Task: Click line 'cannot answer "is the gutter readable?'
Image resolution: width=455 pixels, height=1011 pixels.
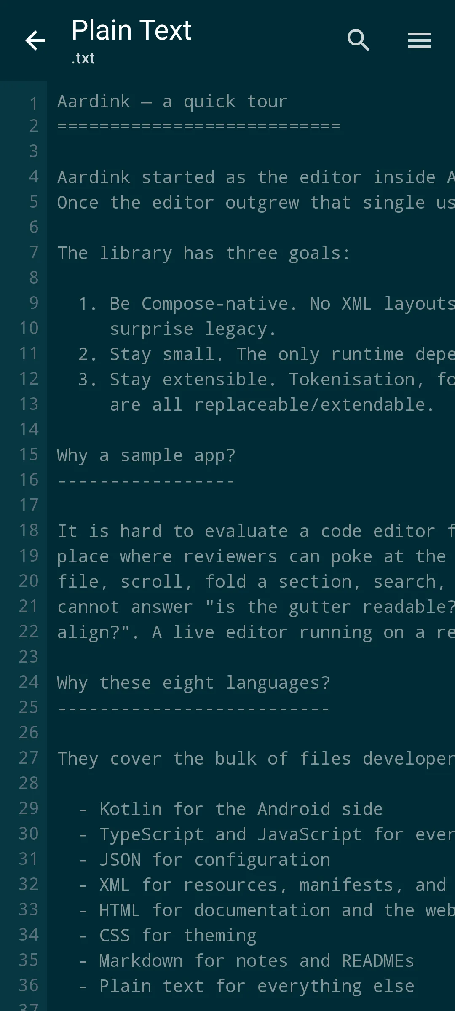Action: tap(256, 607)
